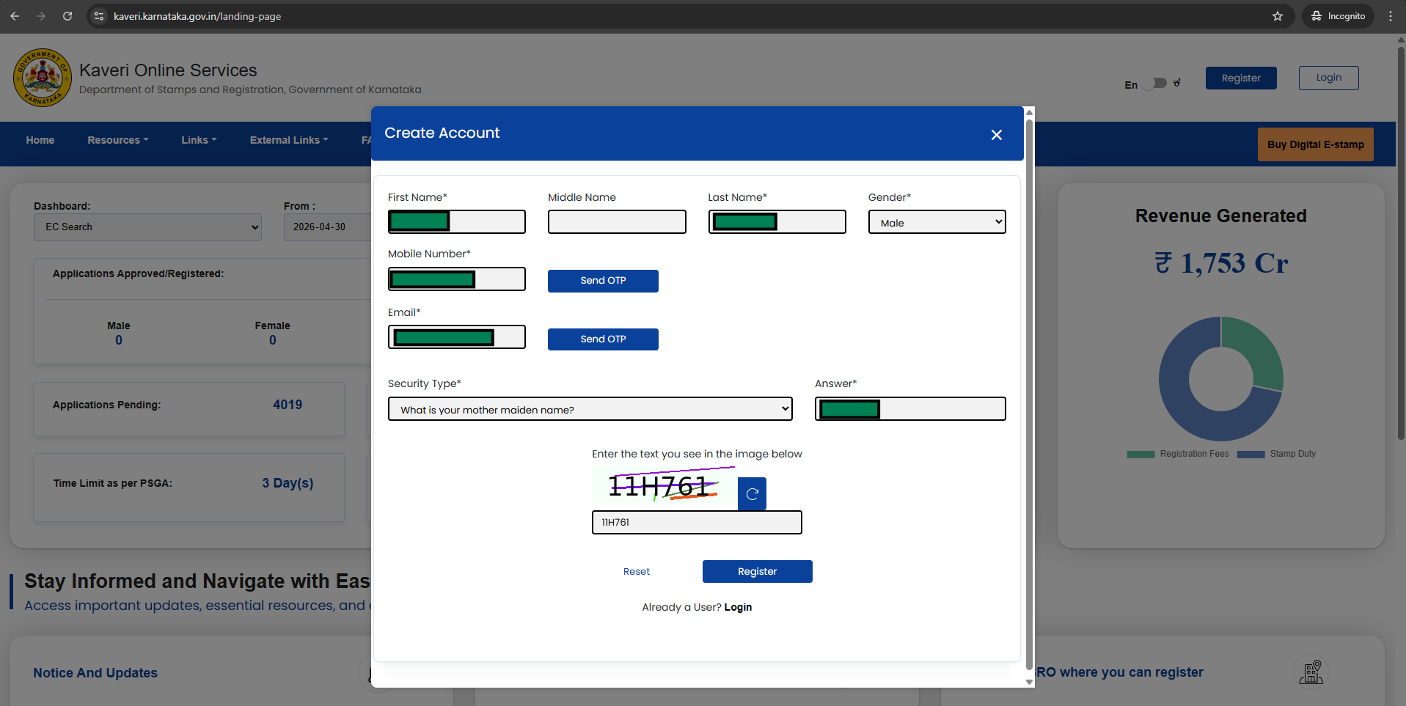This screenshot has width=1406, height=706.
Task: Focus the Mobile Number field
Action: pos(456,279)
